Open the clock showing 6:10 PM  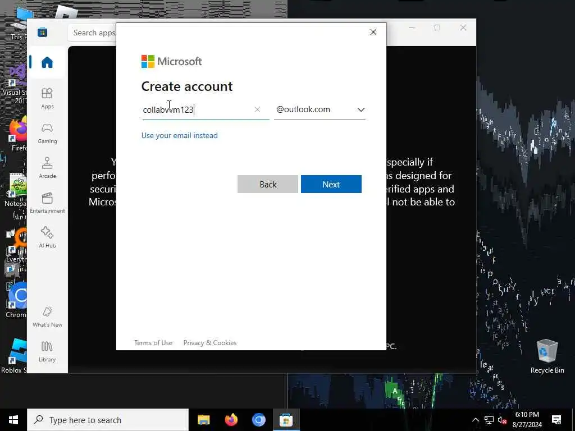[527, 420]
